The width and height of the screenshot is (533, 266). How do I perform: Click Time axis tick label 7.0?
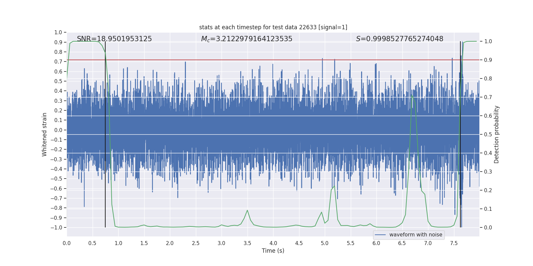428,243
